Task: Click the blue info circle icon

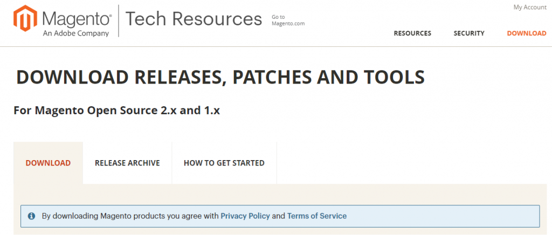Action: [x=31, y=216]
